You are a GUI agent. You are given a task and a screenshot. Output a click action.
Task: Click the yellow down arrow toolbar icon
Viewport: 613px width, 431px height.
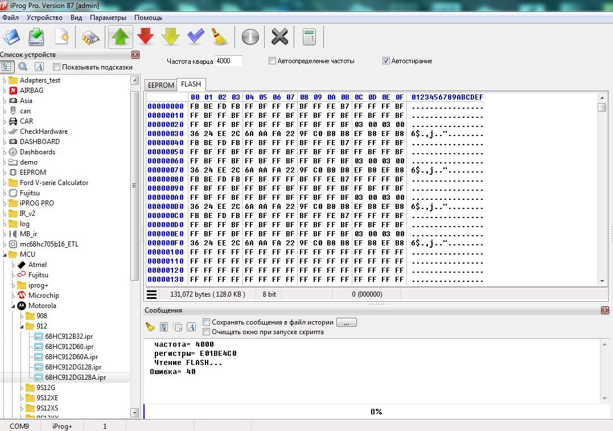tap(170, 37)
